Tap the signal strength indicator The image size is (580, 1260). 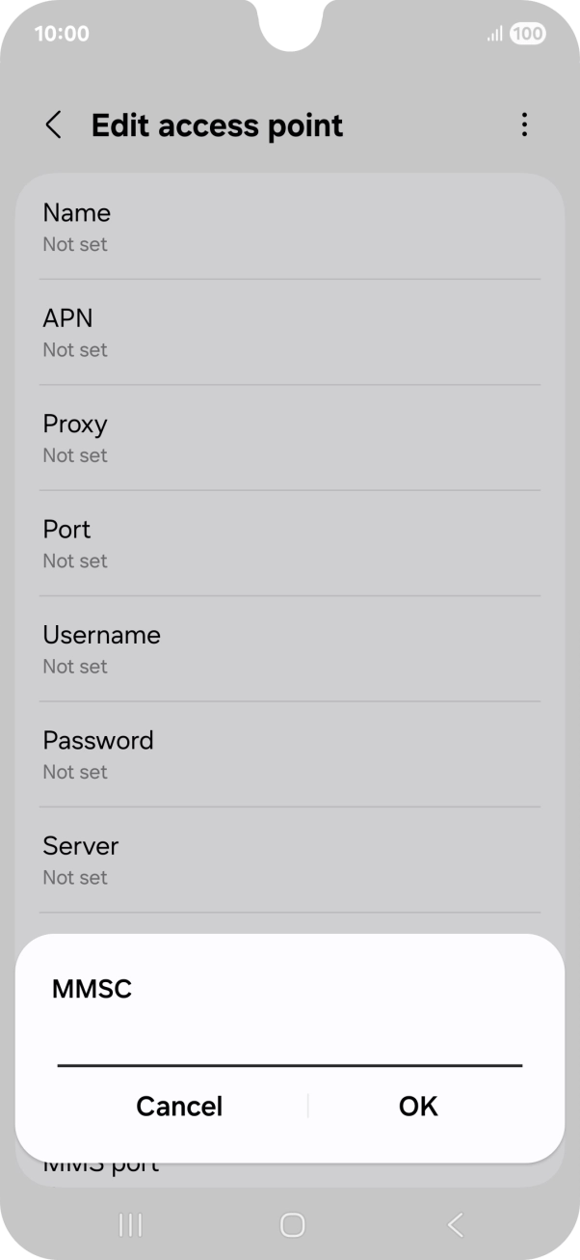point(492,33)
